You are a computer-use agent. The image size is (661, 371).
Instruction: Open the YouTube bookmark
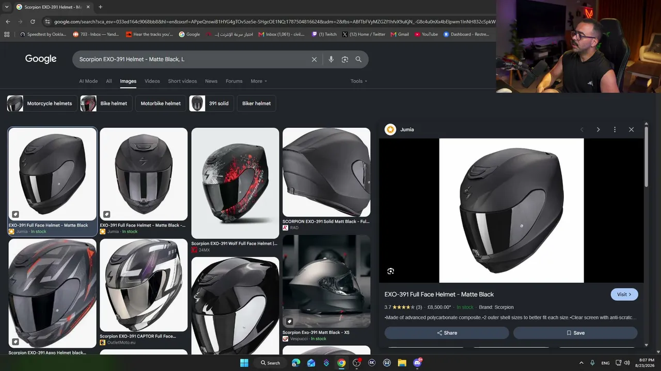[x=426, y=35]
